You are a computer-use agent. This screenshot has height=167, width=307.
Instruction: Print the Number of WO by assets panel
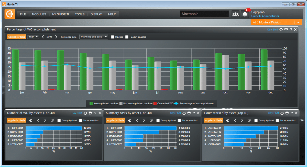pyautogui.click(x=90, y=113)
